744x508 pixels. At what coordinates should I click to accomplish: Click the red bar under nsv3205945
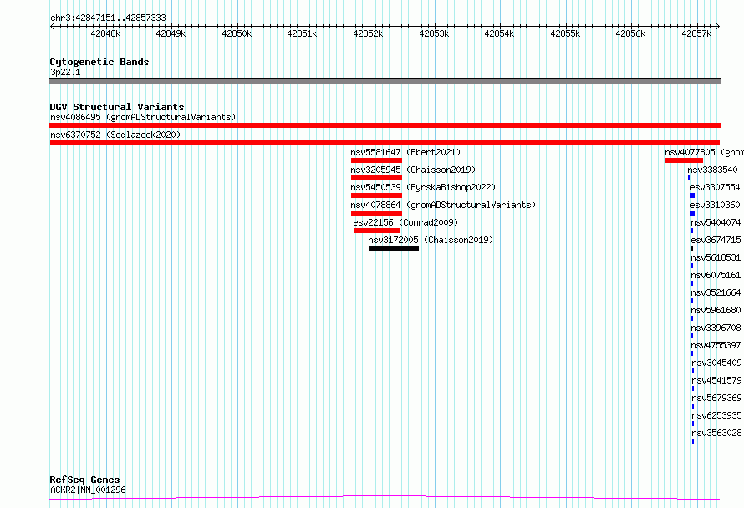(376, 178)
